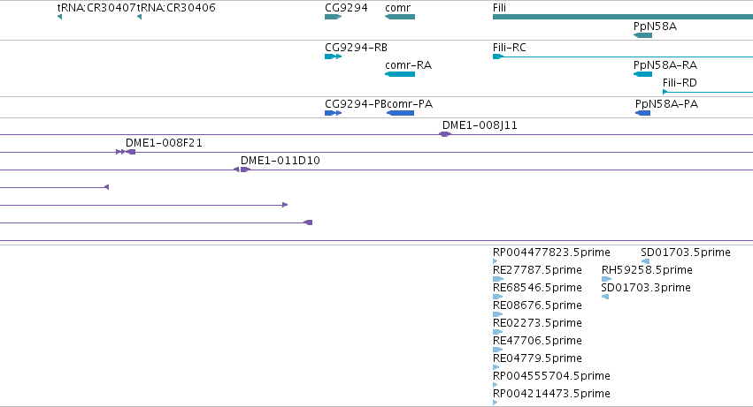This screenshot has width=753, height=407.
Task: Click the unlabeled clone end with left arrow
Action: pos(106,187)
